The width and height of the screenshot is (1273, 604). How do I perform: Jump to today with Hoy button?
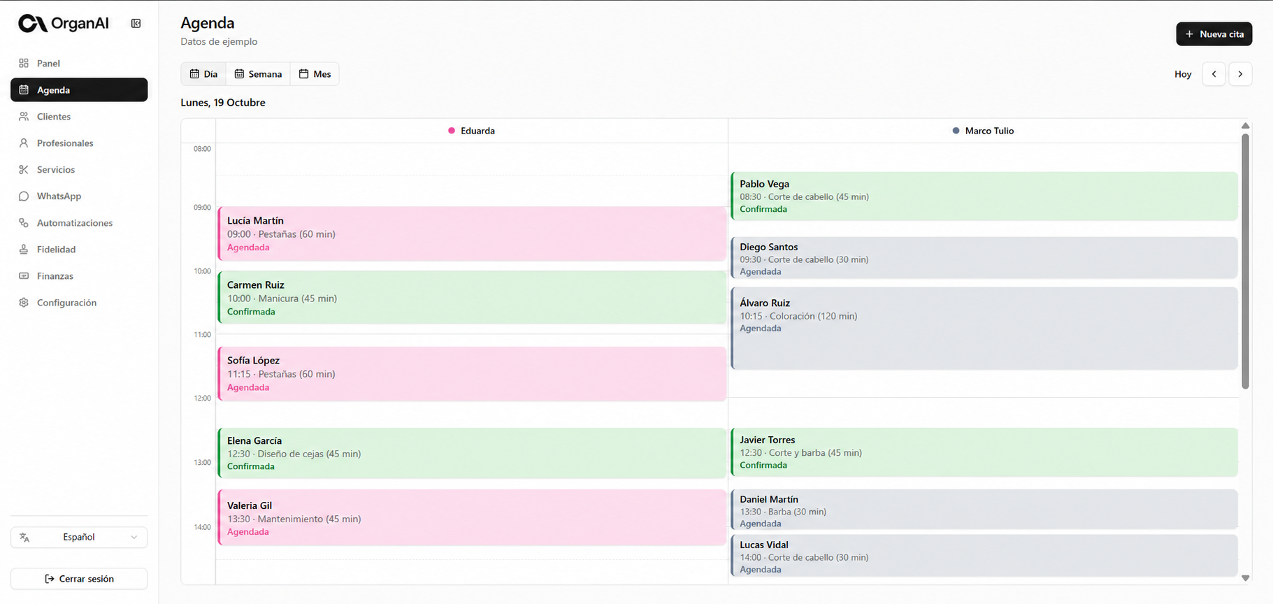[x=1183, y=74]
